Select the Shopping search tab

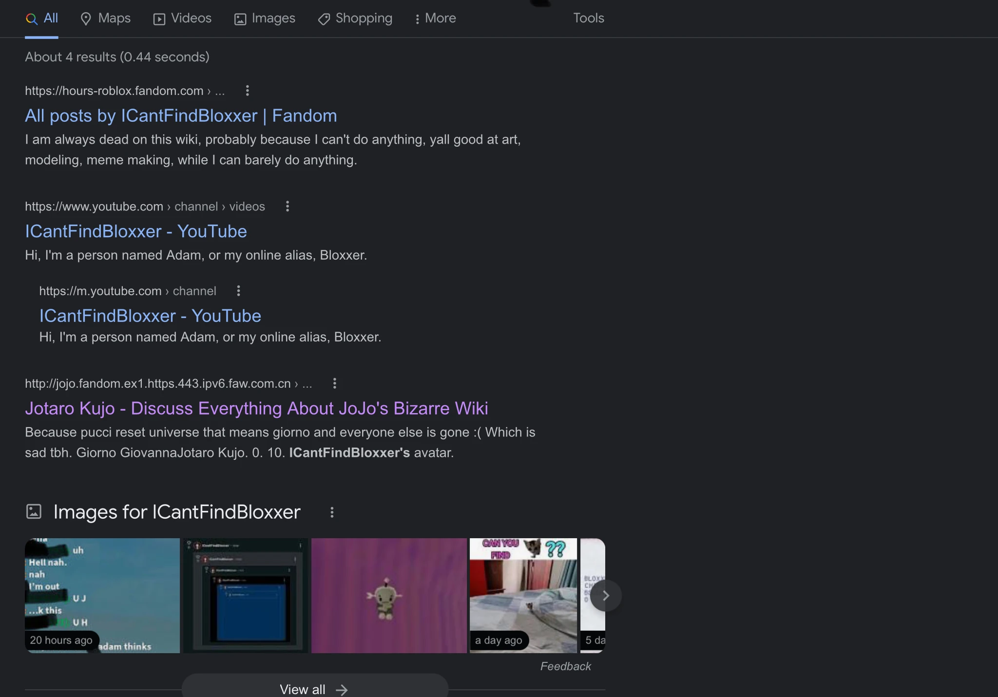(x=355, y=19)
